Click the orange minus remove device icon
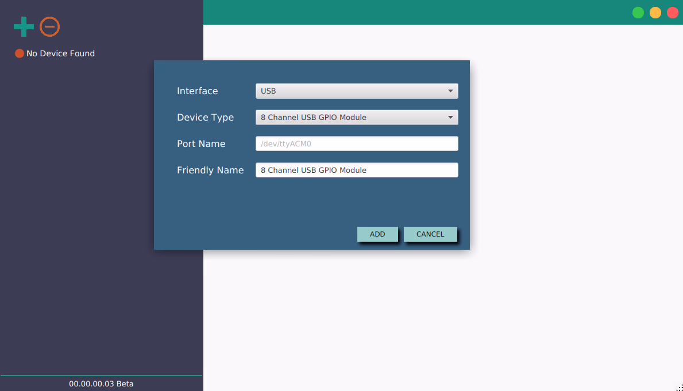This screenshot has width=683, height=391. pos(50,26)
